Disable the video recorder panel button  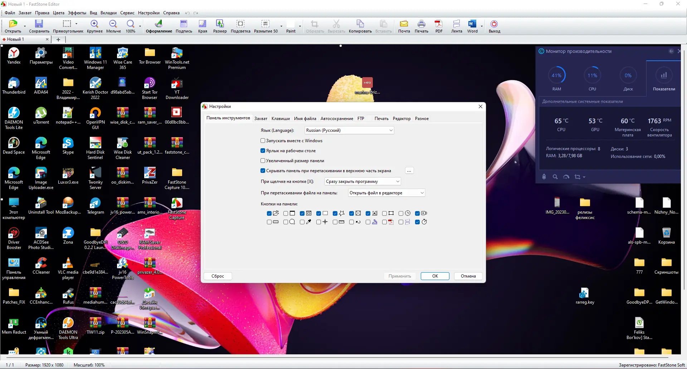click(x=418, y=213)
